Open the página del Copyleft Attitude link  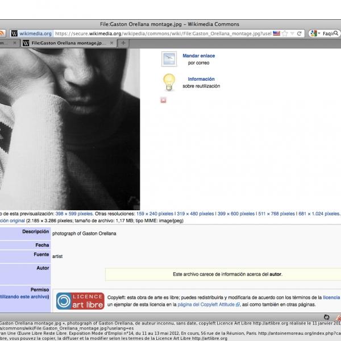click(209, 305)
